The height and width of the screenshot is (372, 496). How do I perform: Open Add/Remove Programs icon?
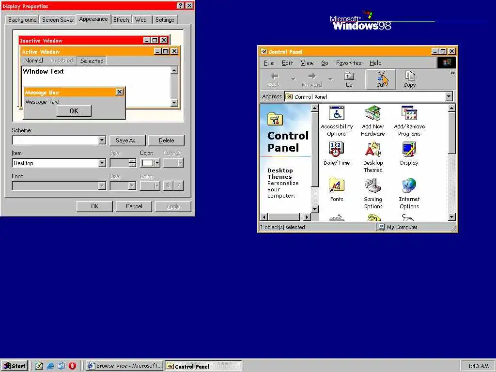pos(409,122)
